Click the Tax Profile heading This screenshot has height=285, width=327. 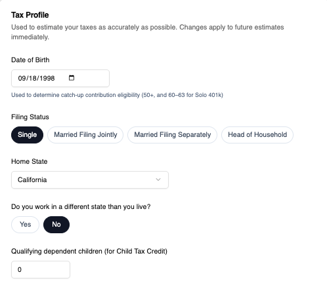(x=30, y=15)
